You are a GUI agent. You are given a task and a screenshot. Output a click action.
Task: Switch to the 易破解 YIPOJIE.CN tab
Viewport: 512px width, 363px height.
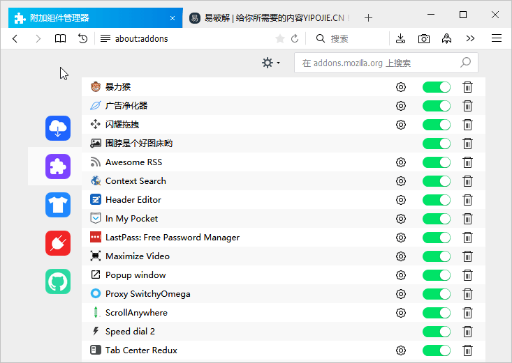[270, 18]
